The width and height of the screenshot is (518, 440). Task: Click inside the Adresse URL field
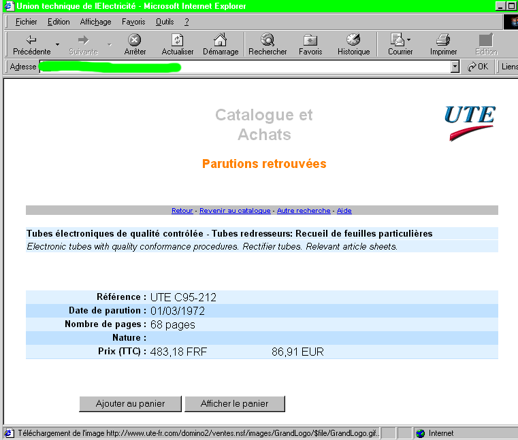(245, 67)
